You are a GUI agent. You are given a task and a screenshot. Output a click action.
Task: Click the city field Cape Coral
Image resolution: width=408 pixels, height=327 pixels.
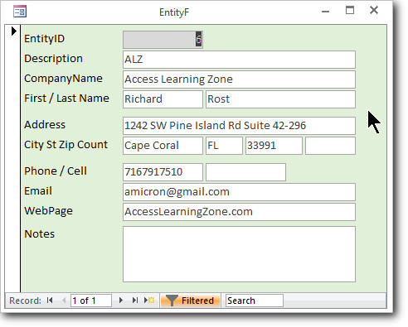point(163,146)
